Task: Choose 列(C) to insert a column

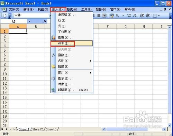Action: click(x=72, y=26)
